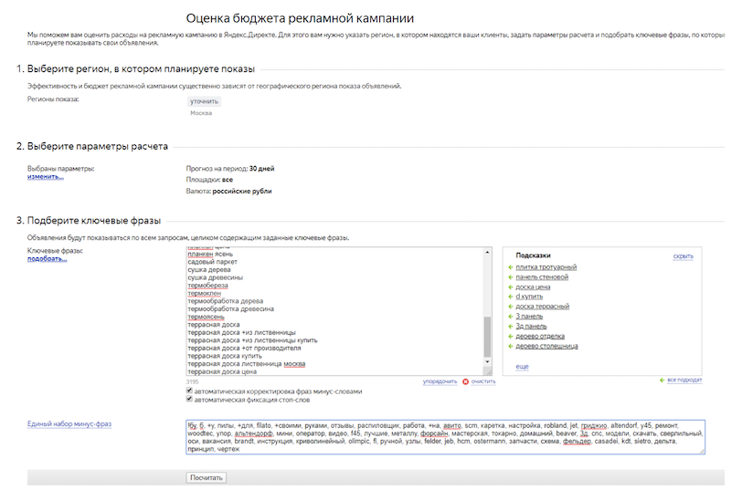
Task: Click green arrow beside дерево отделка
Action: [x=511, y=336]
